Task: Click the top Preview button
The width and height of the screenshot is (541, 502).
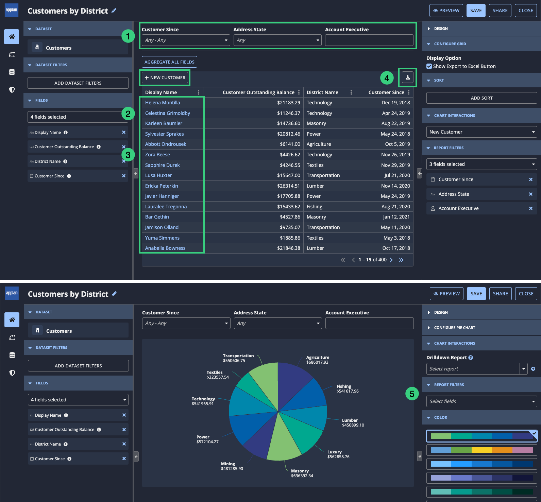Action: (446, 11)
